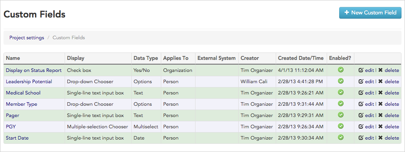Delete the Medical School field

389,93
